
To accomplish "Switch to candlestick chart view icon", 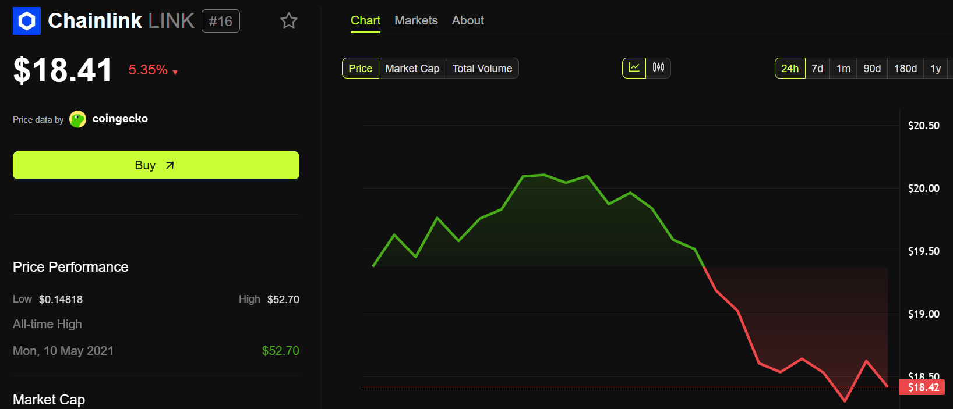I will (x=658, y=68).
